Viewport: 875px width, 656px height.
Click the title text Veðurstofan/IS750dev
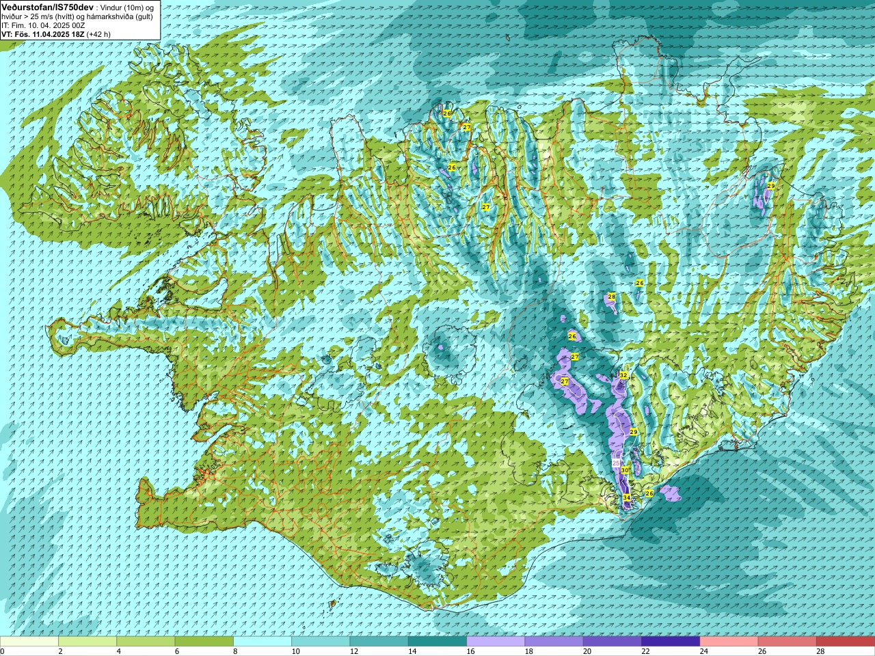(x=47, y=6)
